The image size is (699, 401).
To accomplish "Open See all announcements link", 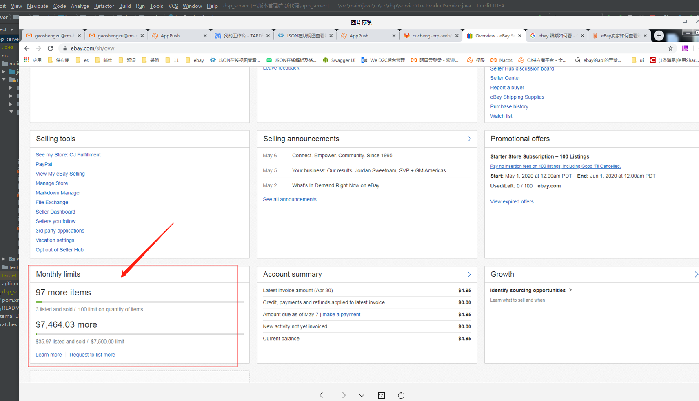I will tap(290, 200).
